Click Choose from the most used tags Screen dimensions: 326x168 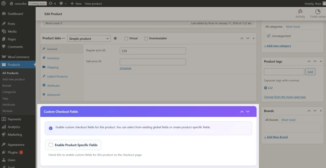click(285, 97)
